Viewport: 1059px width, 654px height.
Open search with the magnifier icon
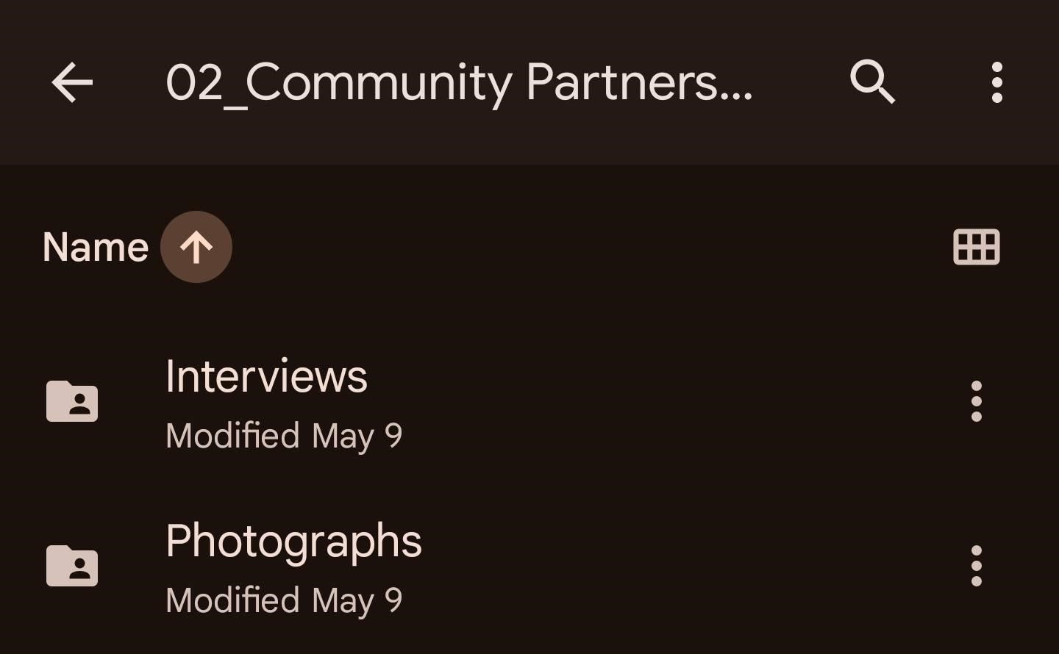point(872,82)
